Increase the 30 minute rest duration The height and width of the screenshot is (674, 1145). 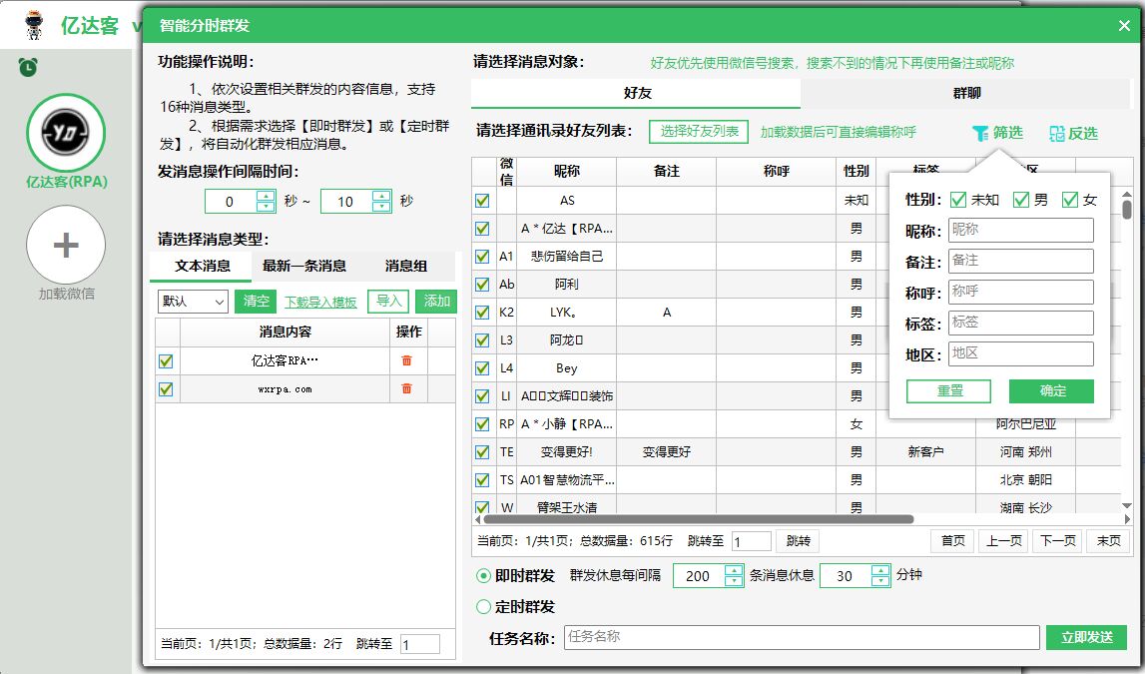[881, 570]
